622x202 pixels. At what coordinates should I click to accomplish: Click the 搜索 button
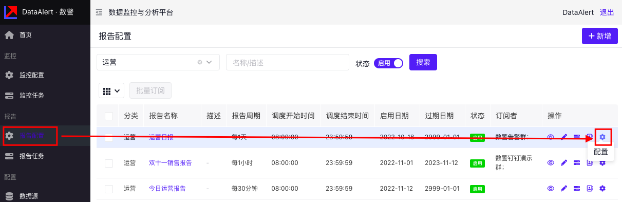click(x=423, y=62)
